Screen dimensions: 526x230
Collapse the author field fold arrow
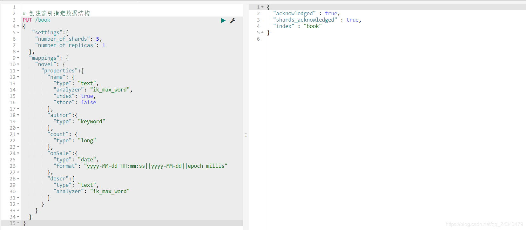(x=18, y=115)
